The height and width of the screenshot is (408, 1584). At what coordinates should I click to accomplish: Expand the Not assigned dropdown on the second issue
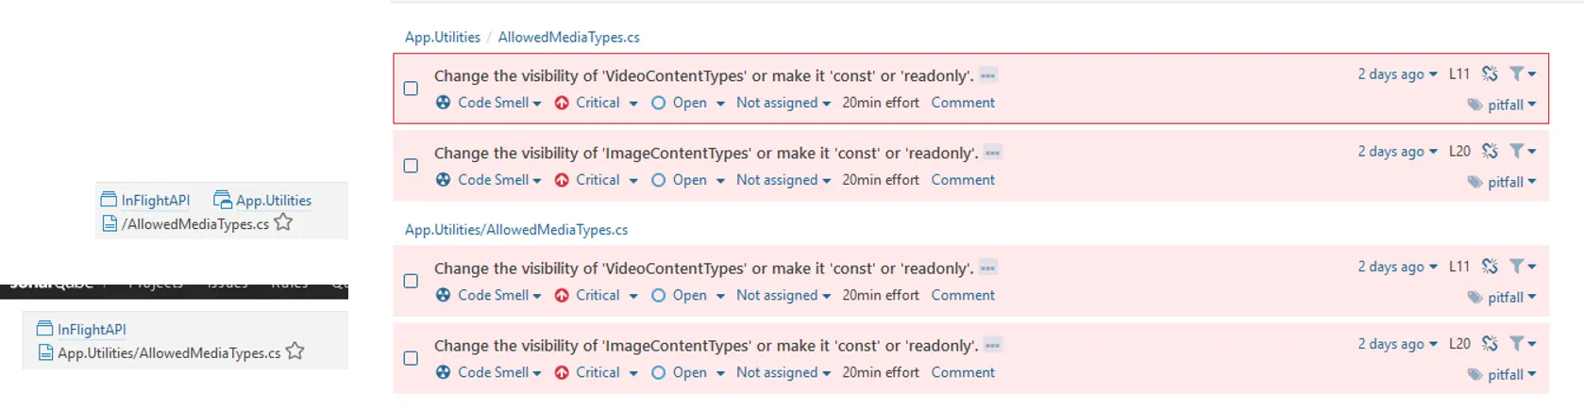click(x=783, y=180)
